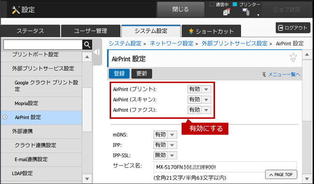This screenshot has height=184, width=314.
Task: Select Mopria設定 in the sidebar
Action: pos(42,104)
